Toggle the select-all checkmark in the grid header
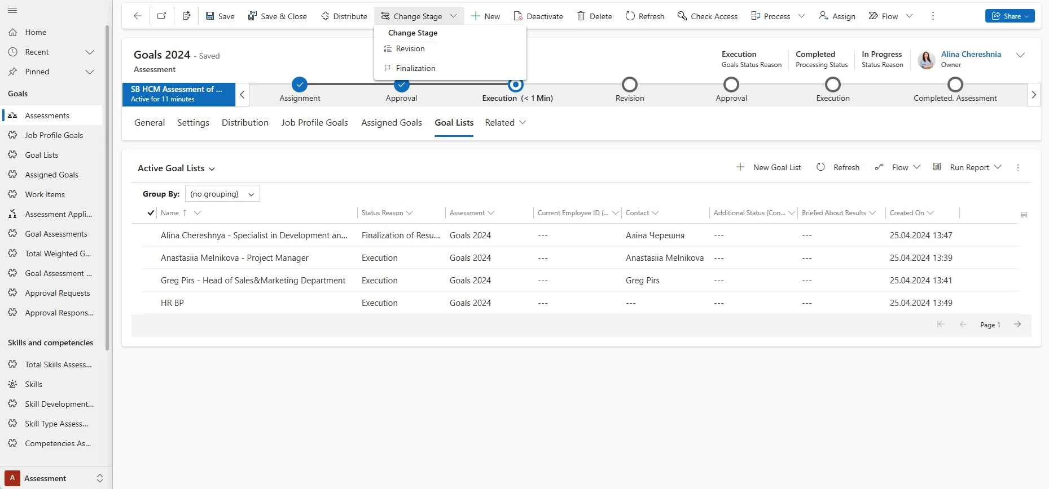 [150, 213]
